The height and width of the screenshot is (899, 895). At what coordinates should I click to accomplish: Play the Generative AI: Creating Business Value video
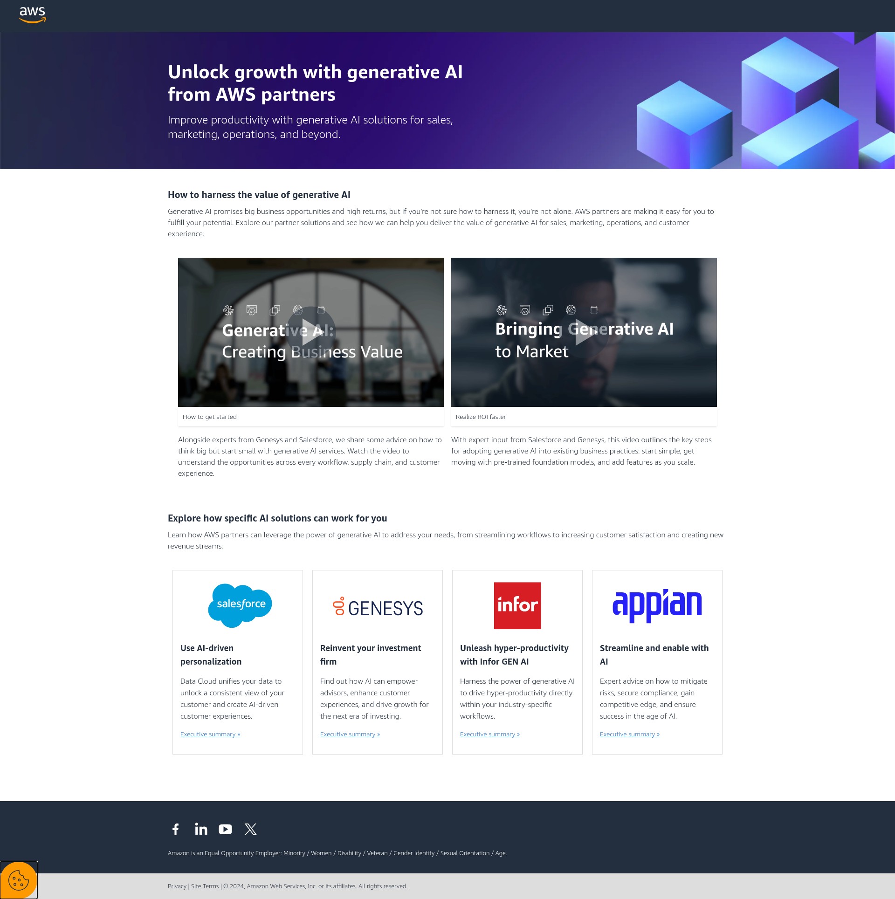click(311, 332)
